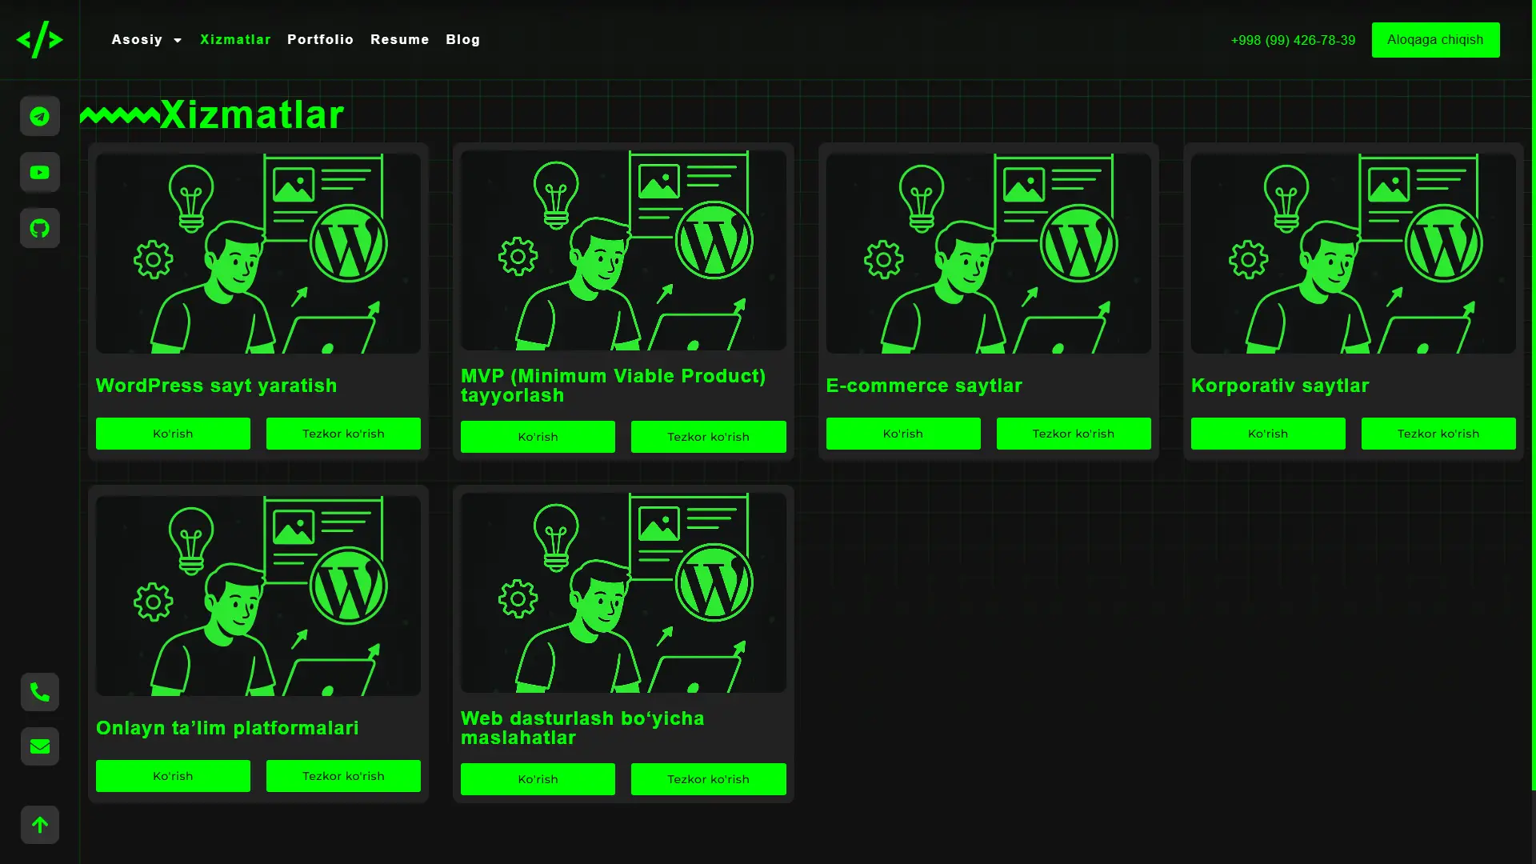This screenshot has height=864, width=1536.
Task: Click the site logo in the header
Action: (40, 39)
